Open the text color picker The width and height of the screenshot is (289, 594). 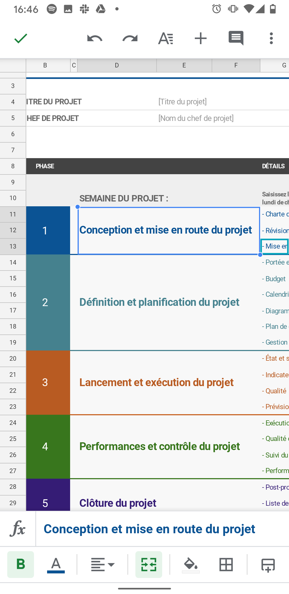pyautogui.click(x=56, y=565)
